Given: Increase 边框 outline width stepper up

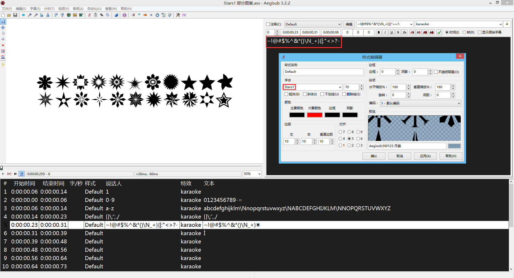Looking at the screenshot, I should click(398, 70).
